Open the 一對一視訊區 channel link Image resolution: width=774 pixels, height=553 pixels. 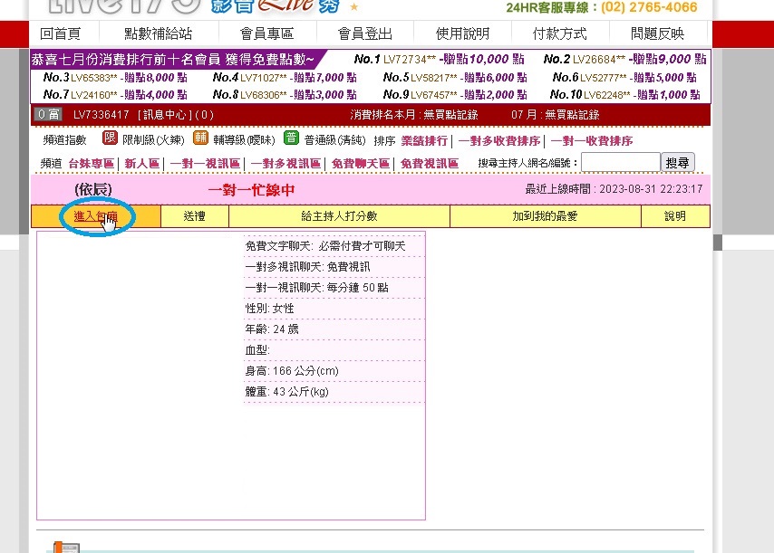[x=205, y=164]
